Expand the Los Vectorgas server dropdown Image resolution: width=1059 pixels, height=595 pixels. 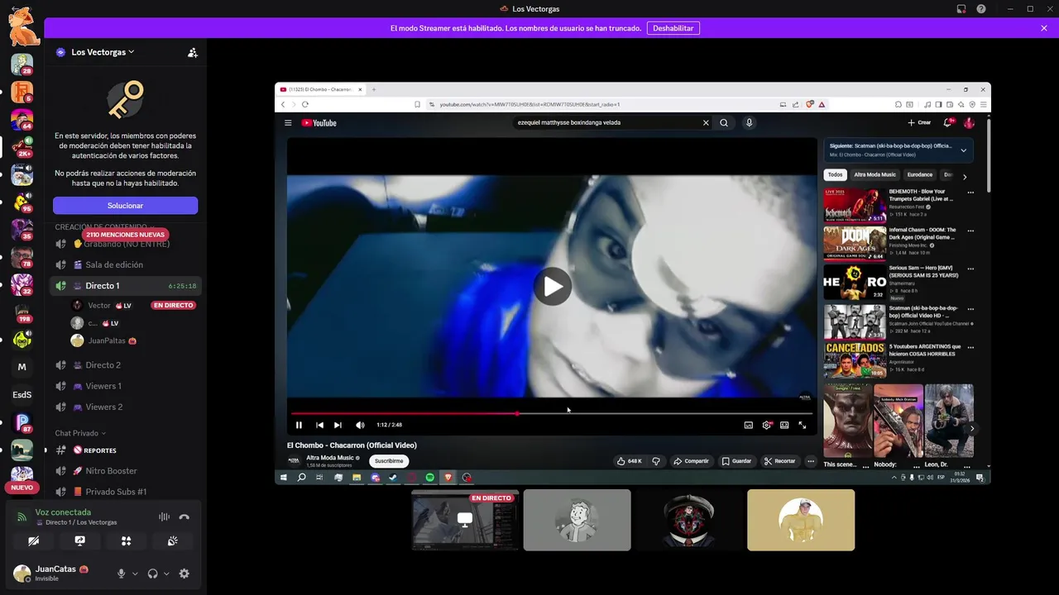point(131,52)
